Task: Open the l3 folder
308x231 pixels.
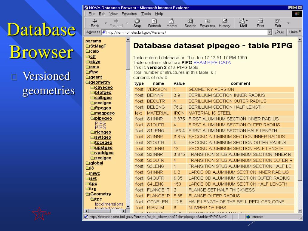Action: click(x=90, y=168)
